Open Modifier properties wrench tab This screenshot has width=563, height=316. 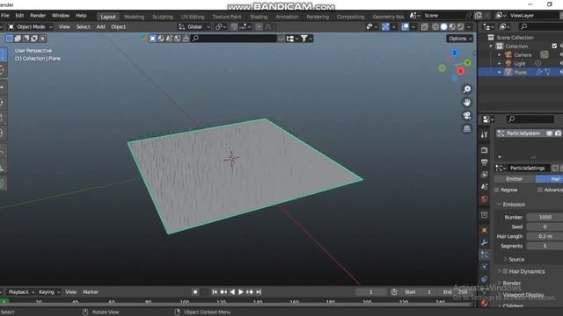tap(484, 242)
